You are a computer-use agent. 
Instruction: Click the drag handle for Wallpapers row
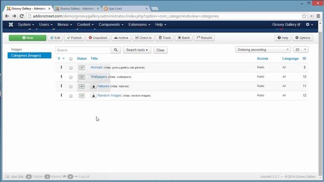tap(61, 76)
